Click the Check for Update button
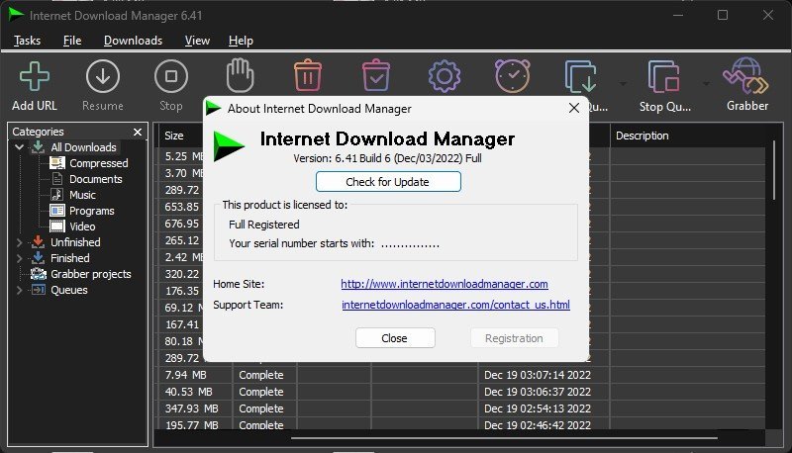792x453 pixels. pyautogui.click(x=388, y=181)
